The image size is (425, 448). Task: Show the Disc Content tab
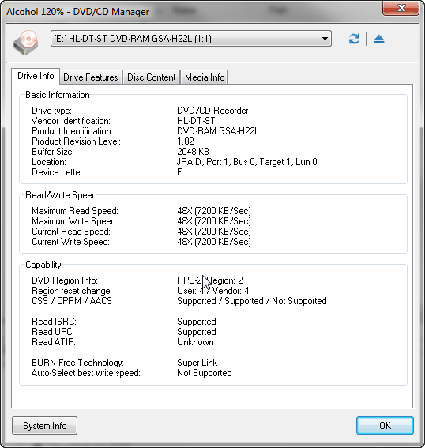[152, 77]
